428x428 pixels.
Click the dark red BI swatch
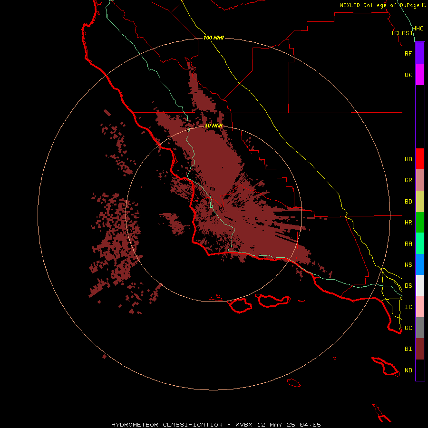click(420, 349)
